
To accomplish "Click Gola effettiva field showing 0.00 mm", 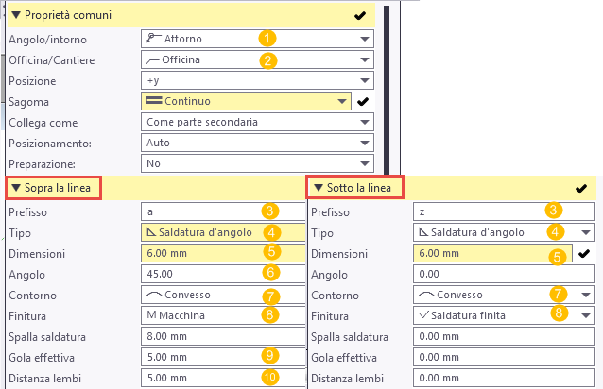I will click(504, 357).
